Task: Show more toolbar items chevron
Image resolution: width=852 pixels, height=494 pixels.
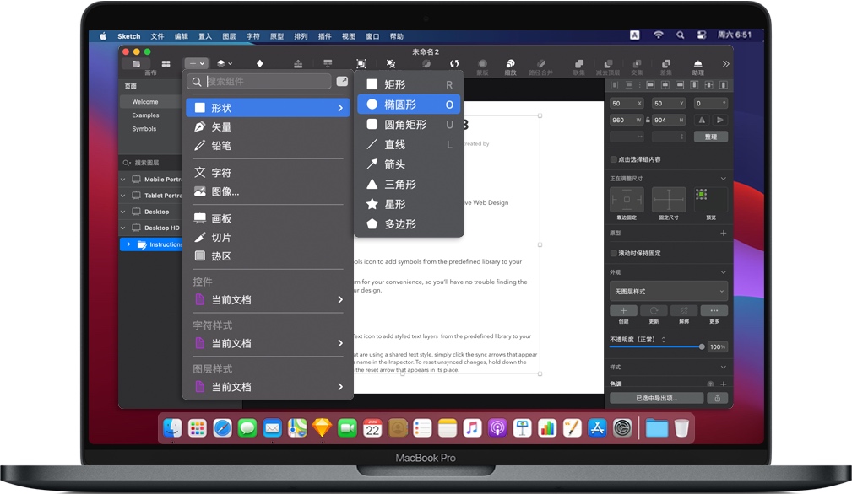Action: [725, 64]
